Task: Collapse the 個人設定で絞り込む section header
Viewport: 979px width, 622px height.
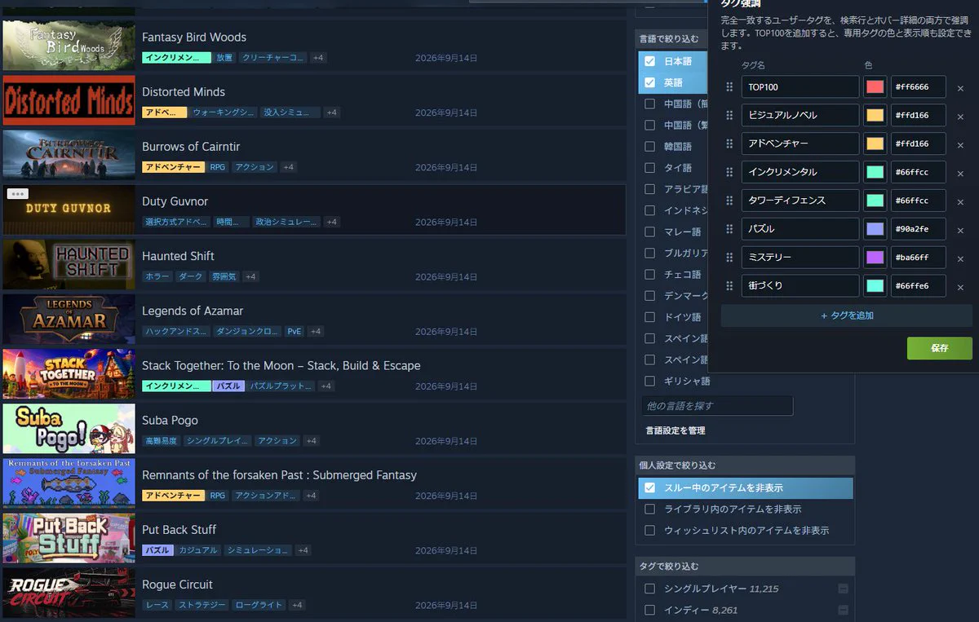Action: pyautogui.click(x=745, y=465)
